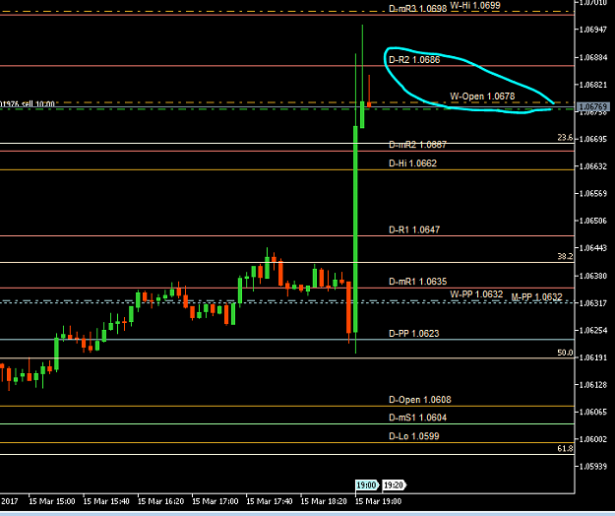The width and height of the screenshot is (615, 516).
Task: Click 15 Mar 15:40 on time axis
Action: [x=106, y=501]
